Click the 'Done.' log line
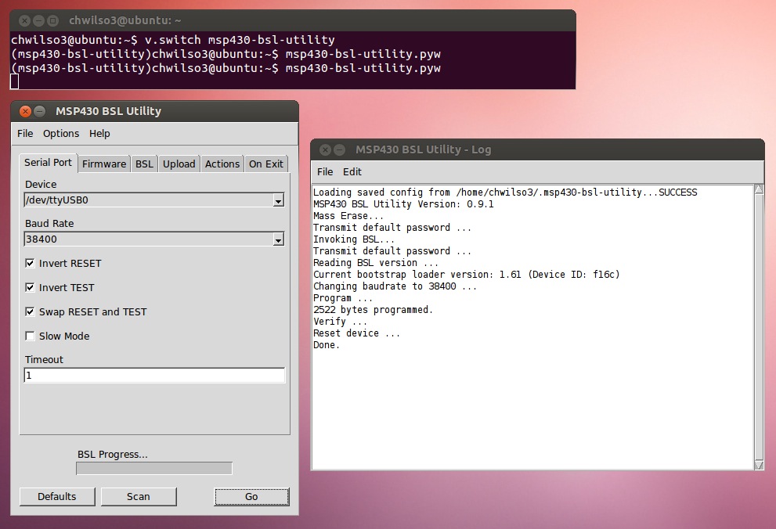The height and width of the screenshot is (529, 776). [x=327, y=345]
